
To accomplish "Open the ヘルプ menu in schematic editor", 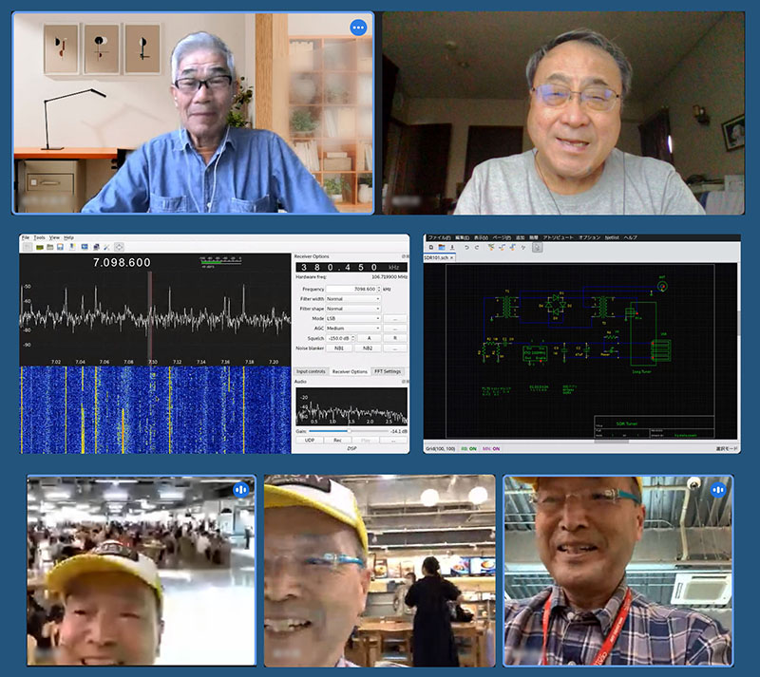I will click(630, 237).
